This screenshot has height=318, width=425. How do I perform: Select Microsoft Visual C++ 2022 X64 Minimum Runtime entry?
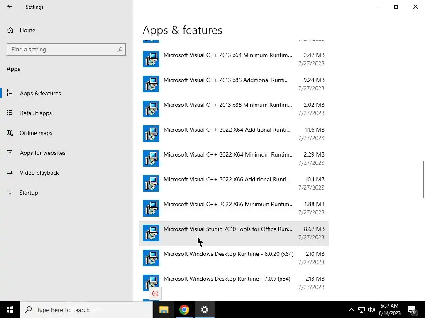tap(234, 159)
